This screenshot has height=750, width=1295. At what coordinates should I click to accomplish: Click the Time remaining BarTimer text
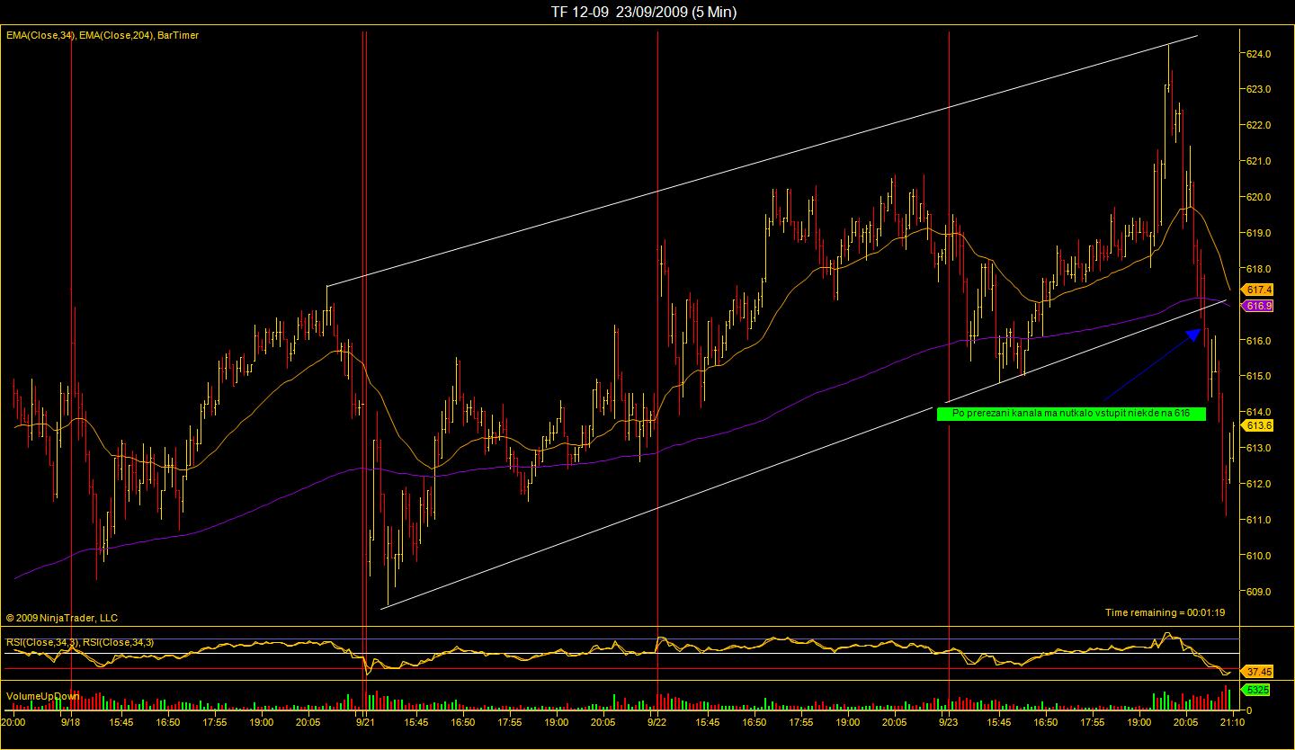pos(1165,612)
